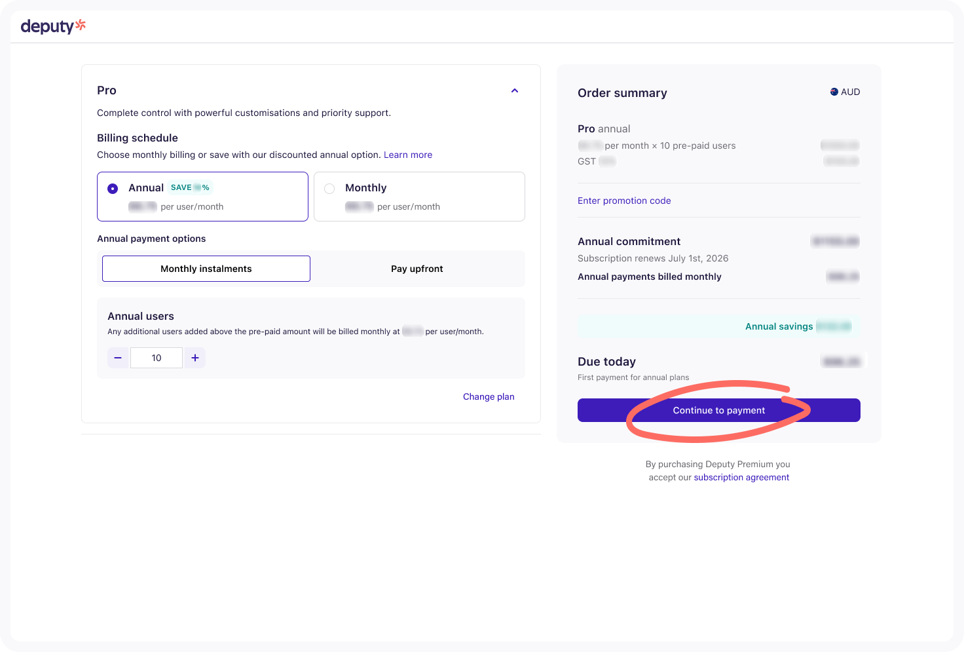Click the Pro plan title heading

pos(107,90)
